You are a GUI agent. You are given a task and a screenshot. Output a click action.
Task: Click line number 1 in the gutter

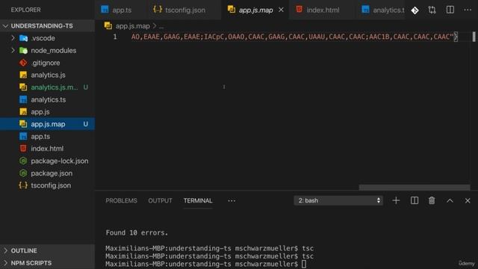coord(115,37)
